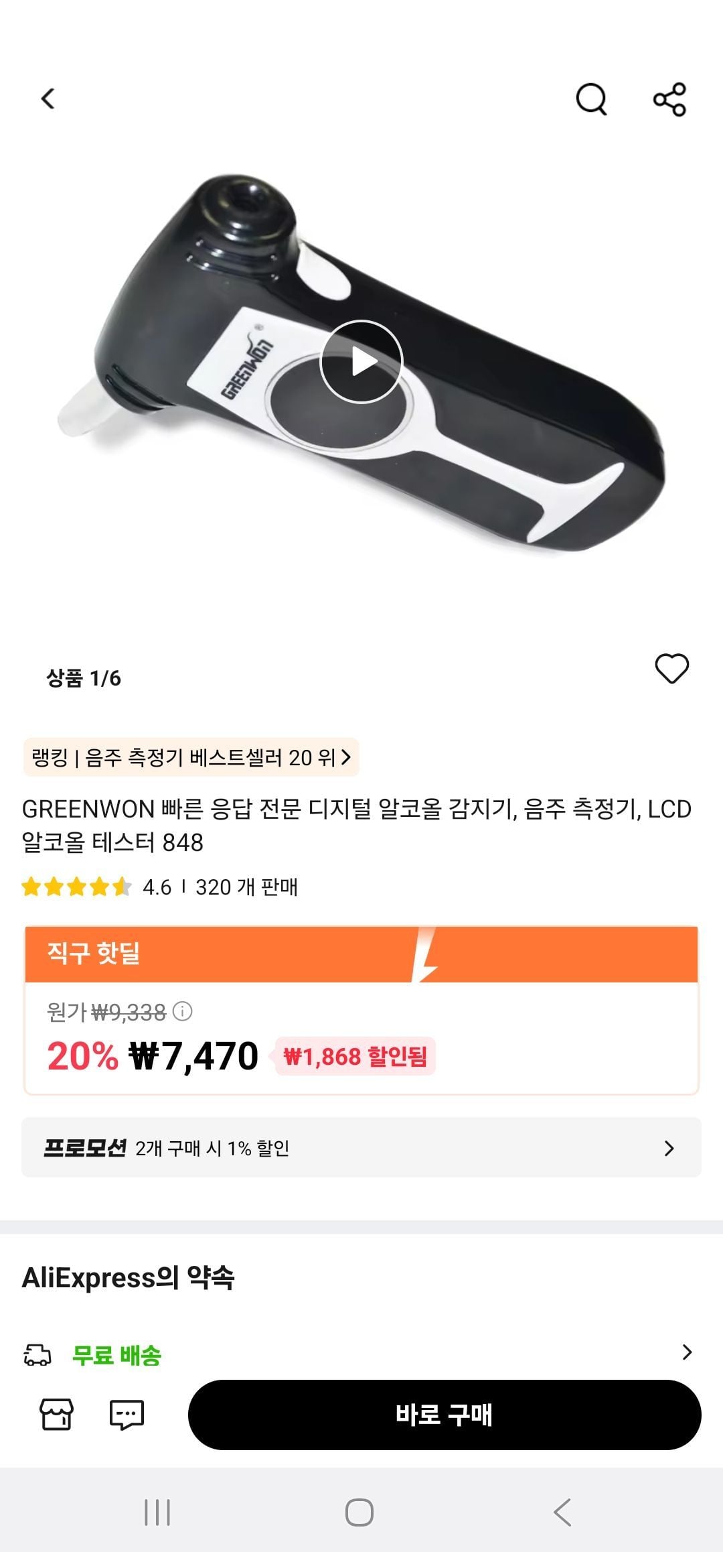Tap the 상품 1/6 image counter
Screen dimensions: 723x1552
tap(84, 678)
